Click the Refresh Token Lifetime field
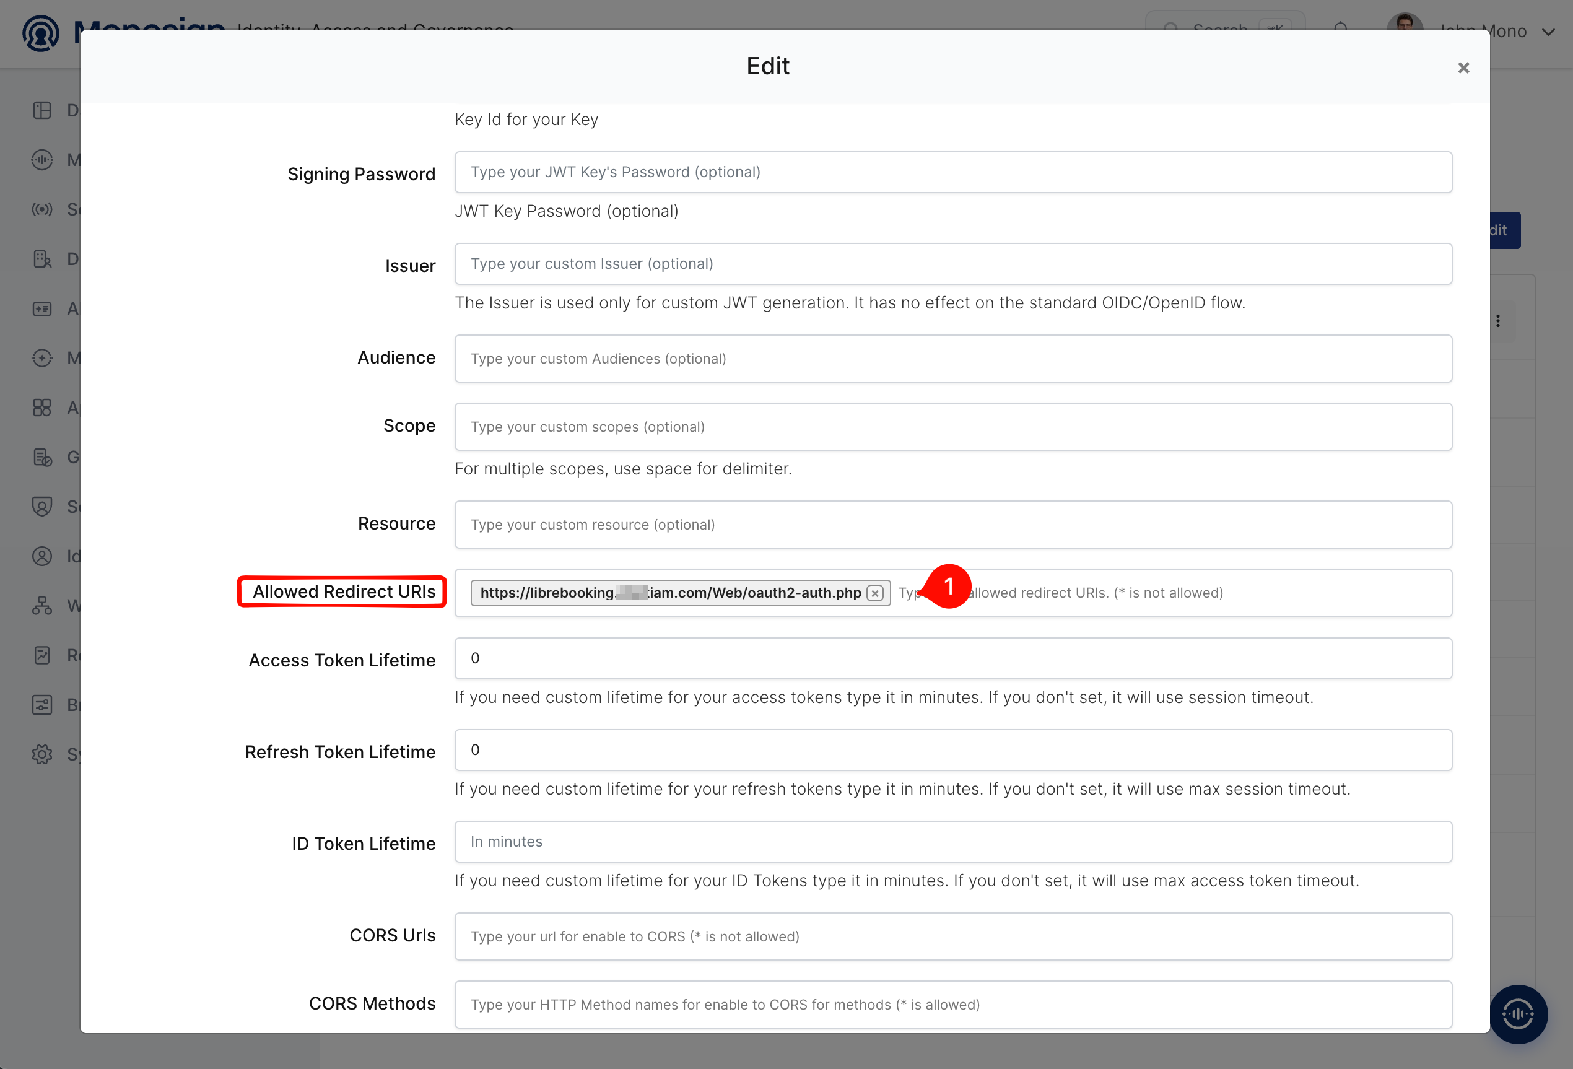 tap(953, 750)
